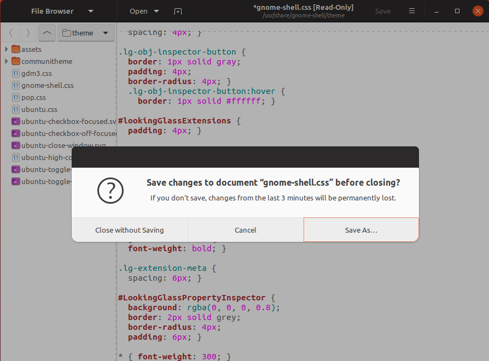Select ubuntu-checkbox-off-focused svg file
489x361 pixels.
[x=68, y=134]
